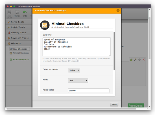Click inside the Options text area
The width and height of the screenshot is (155, 115).
coord(77,47)
